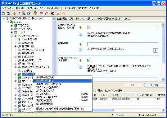Screen dimensions: 167x118
Task: Click properties panel scroll down arrow
Action: [163, 79]
